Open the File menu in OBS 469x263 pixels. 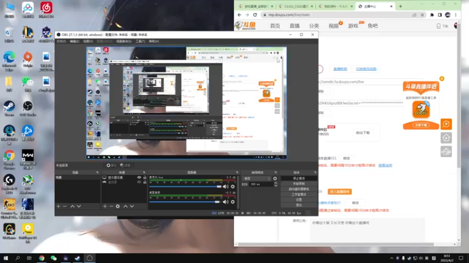click(x=61, y=41)
